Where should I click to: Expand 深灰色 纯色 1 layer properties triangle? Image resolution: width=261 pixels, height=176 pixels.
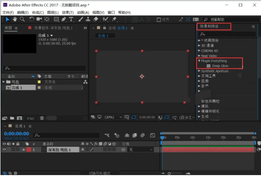tap(24, 150)
